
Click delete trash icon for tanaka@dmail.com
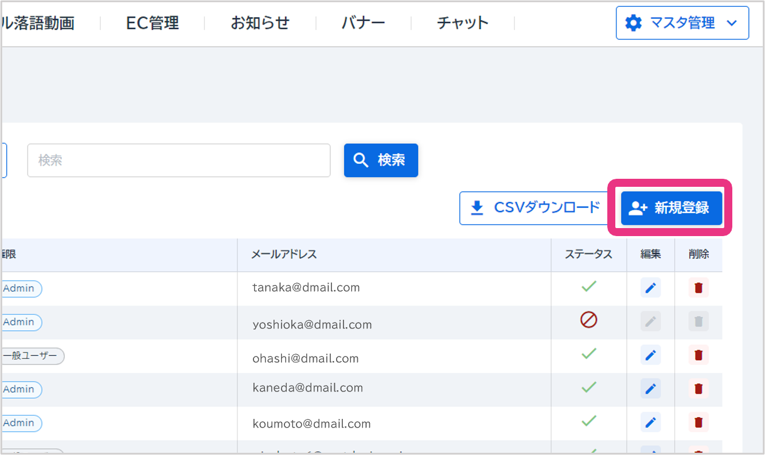pyautogui.click(x=698, y=288)
